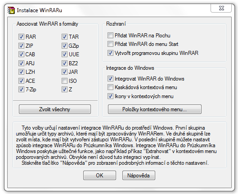Uncheck the Z format checkbox
This screenshot has height=194, width=238.
64,90
